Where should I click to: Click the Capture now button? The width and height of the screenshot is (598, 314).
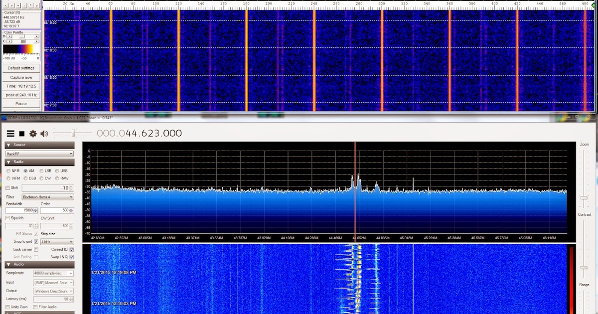[x=21, y=77]
